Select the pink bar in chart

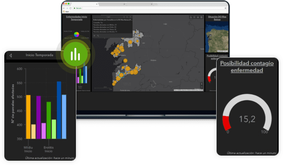click(44, 131)
